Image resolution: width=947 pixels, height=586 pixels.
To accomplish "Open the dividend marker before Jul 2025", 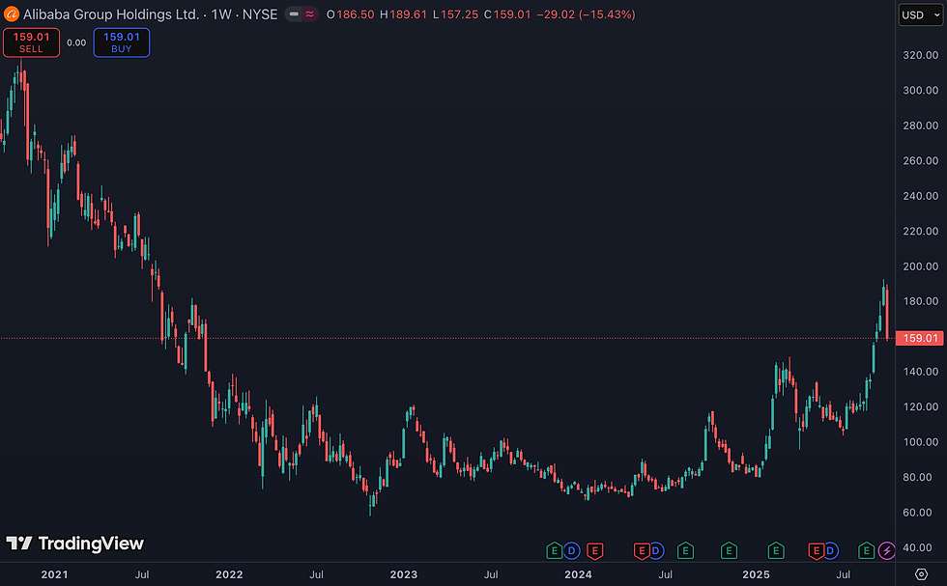I will click(830, 550).
